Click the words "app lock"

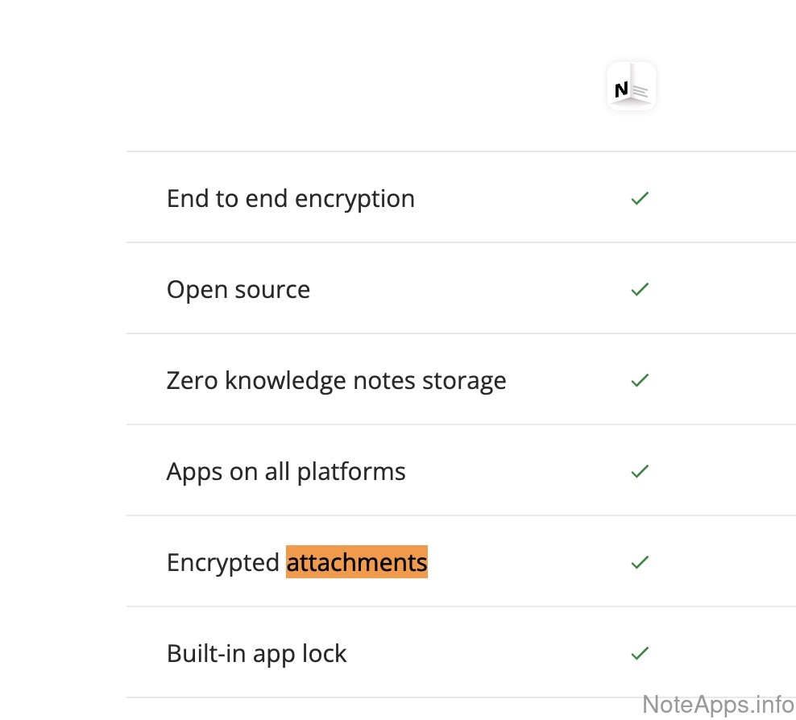[x=300, y=654]
